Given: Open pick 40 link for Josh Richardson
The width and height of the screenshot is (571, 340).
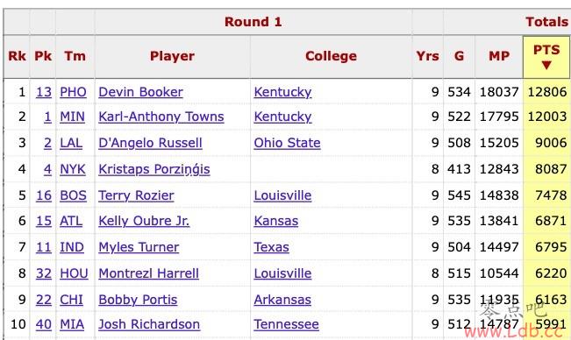Looking at the screenshot, I should point(44,324).
